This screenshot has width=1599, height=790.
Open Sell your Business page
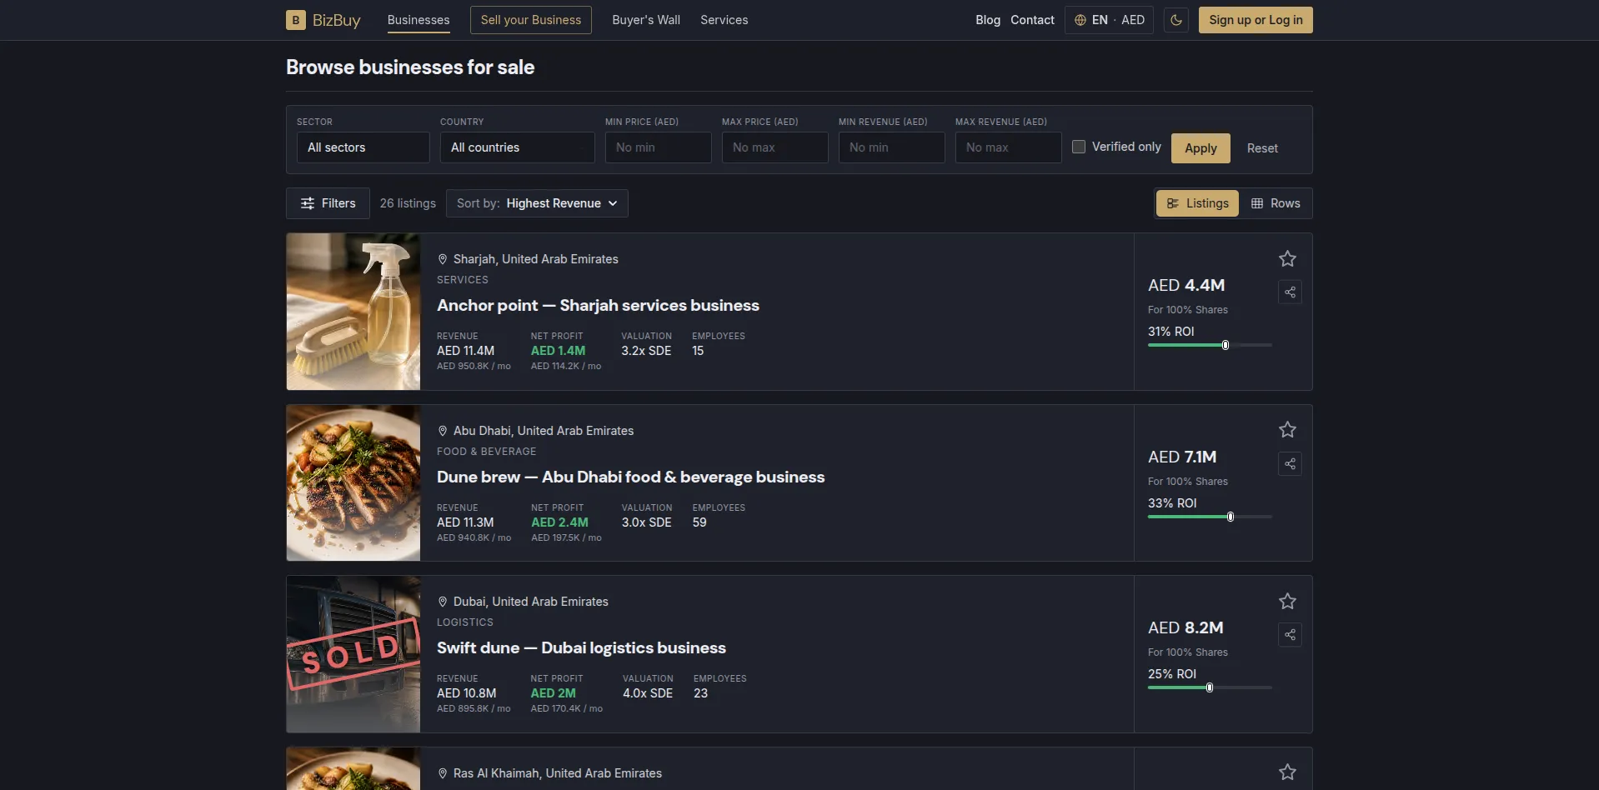pyautogui.click(x=531, y=20)
